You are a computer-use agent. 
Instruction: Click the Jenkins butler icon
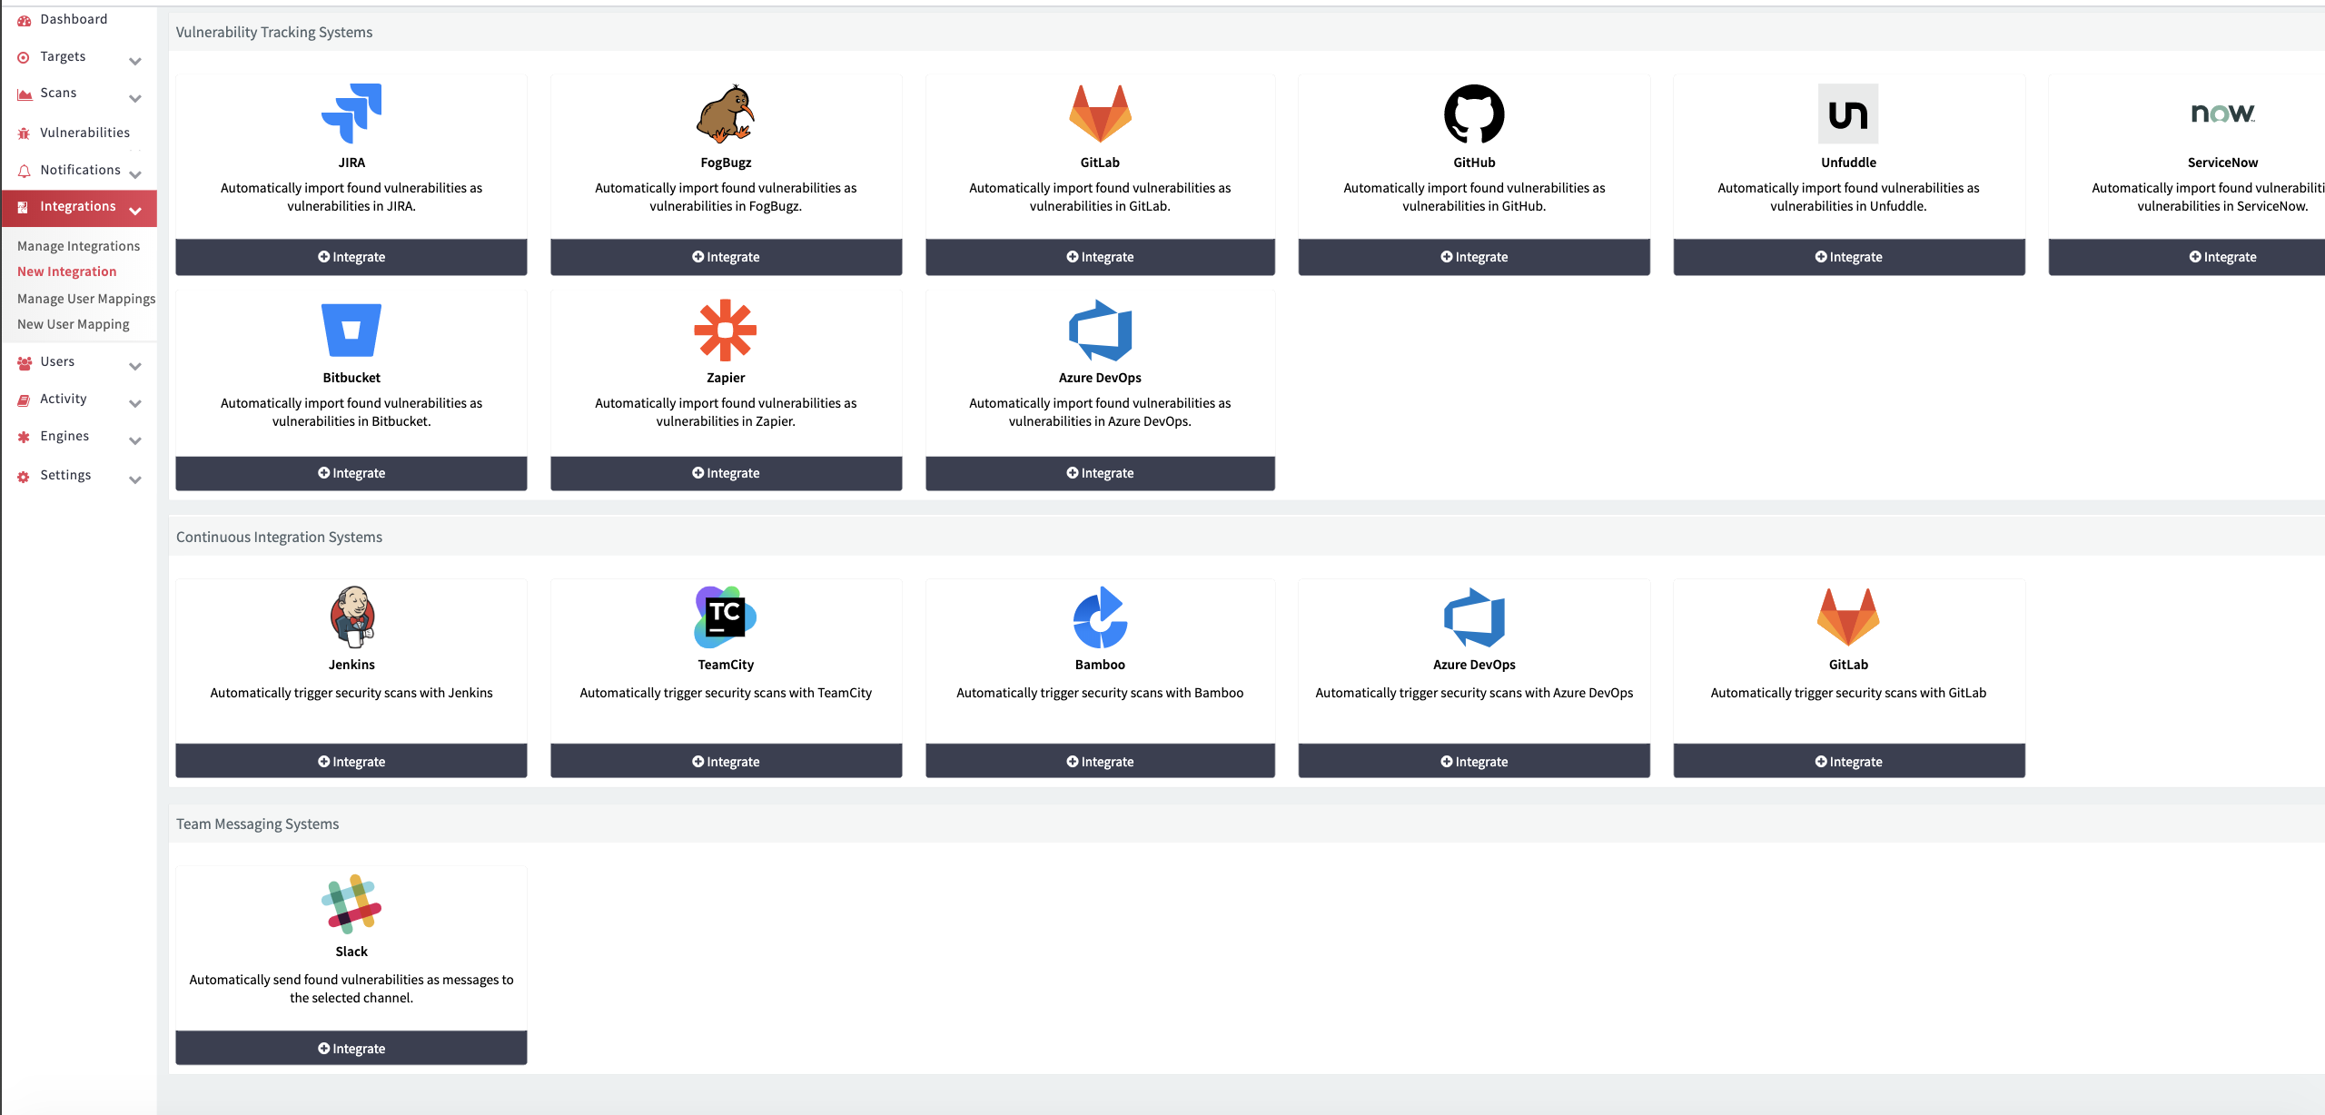(351, 617)
